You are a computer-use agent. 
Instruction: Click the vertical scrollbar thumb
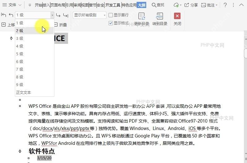[x=245, y=53]
